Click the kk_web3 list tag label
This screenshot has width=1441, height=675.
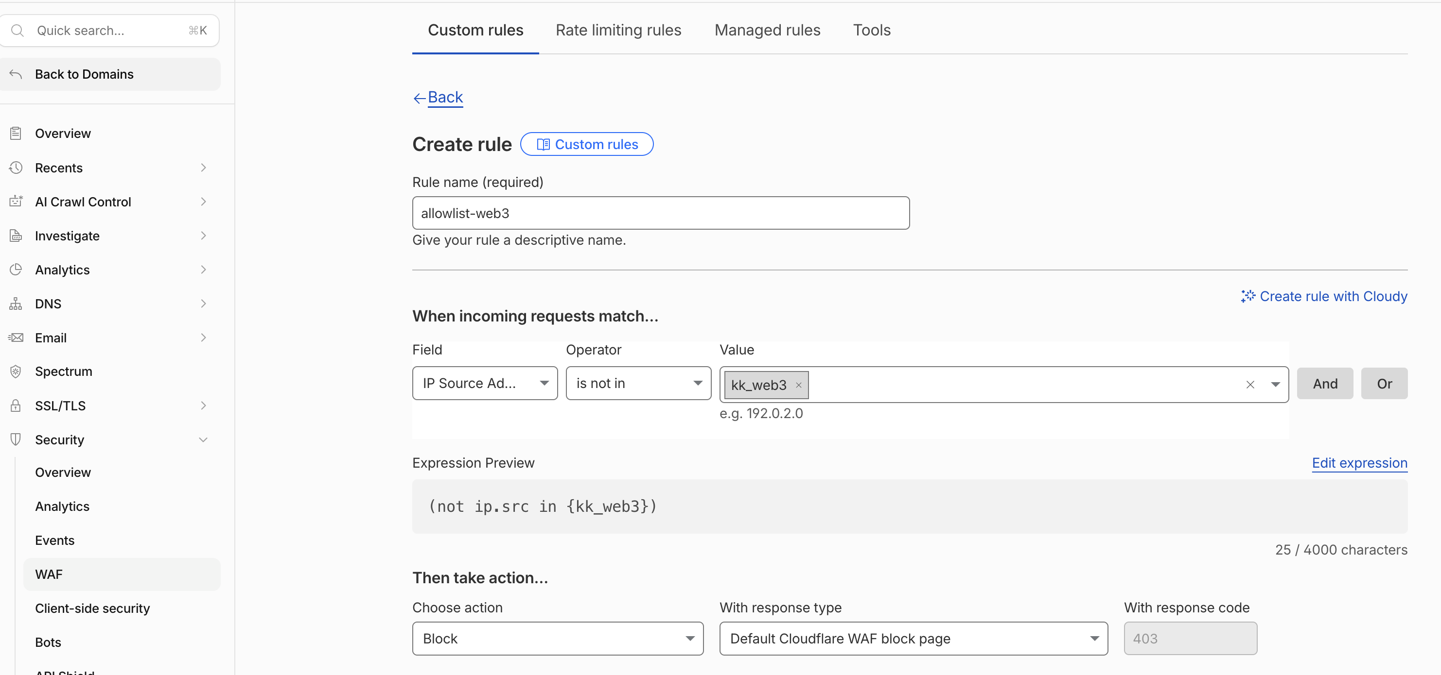coord(758,385)
